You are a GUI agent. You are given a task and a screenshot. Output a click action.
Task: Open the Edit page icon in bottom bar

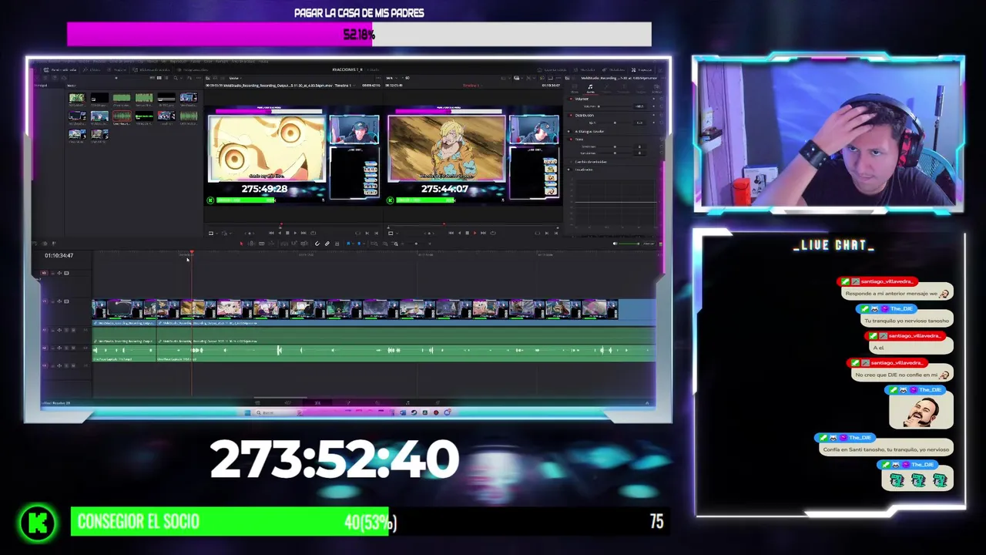pos(317,403)
